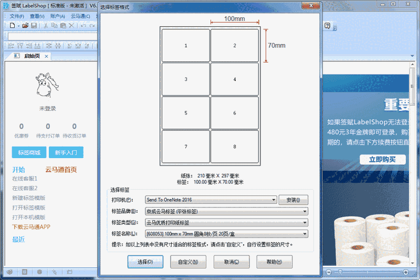Image resolution: width=420 pixels, height=280 pixels.
Task: Click the Redo arrow toolbar icon
Action: [92, 26]
